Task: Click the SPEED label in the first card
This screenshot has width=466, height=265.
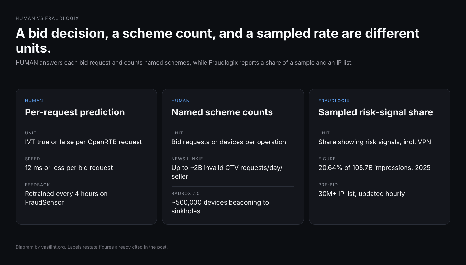Action: [33, 159]
